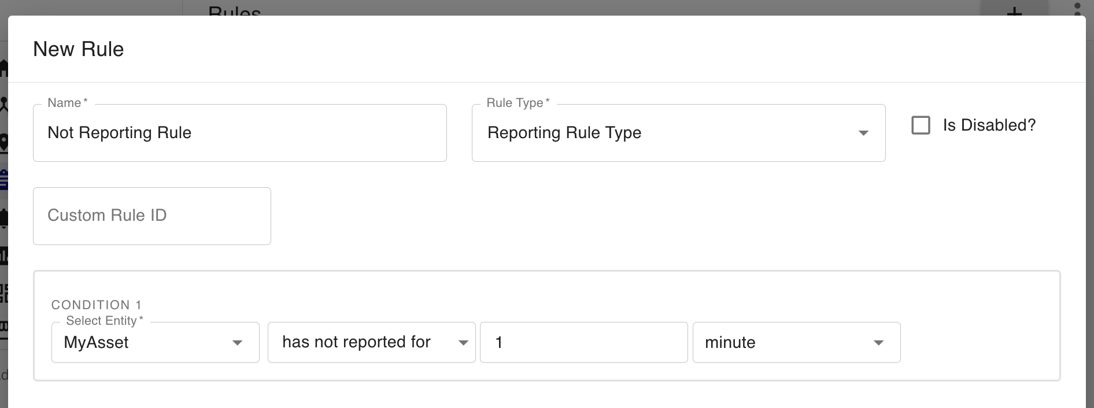The height and width of the screenshot is (408, 1094).
Task: Click the sidebar icon below the grid icon
Action: [x=3, y=327]
